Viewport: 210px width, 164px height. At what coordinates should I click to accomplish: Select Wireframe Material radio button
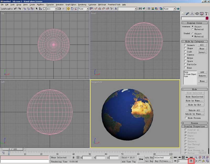pos(193,29)
